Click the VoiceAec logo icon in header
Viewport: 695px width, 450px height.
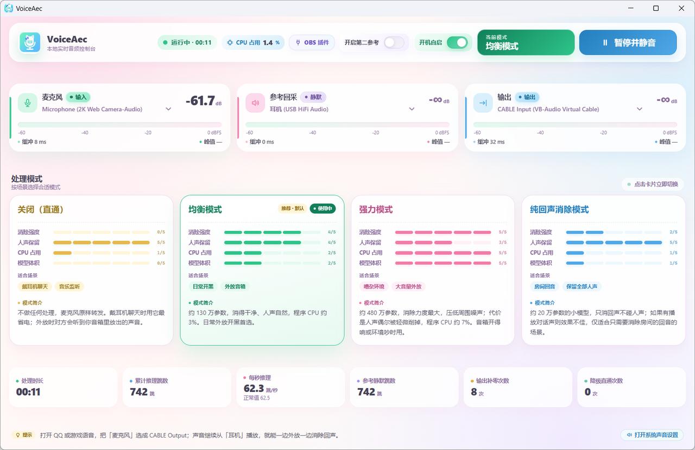click(x=30, y=42)
